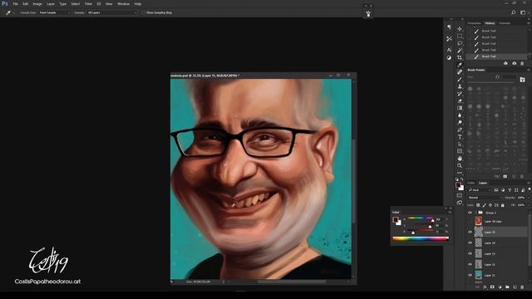Select the Eraser tool
This screenshot has width=532, height=299.
460,100
